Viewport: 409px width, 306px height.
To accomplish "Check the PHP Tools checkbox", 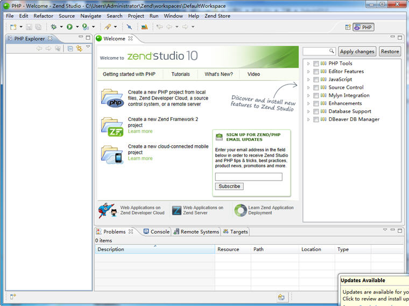I will click(316, 63).
